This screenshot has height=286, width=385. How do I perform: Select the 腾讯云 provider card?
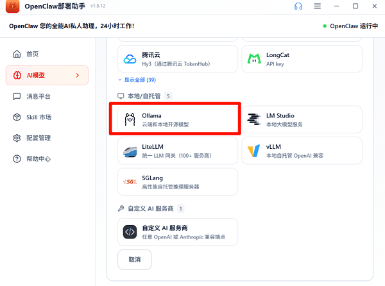coord(178,59)
